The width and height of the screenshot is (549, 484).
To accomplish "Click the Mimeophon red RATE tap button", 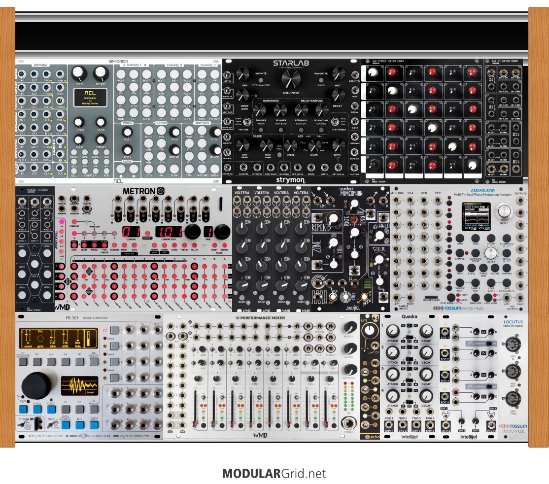I will (354, 220).
